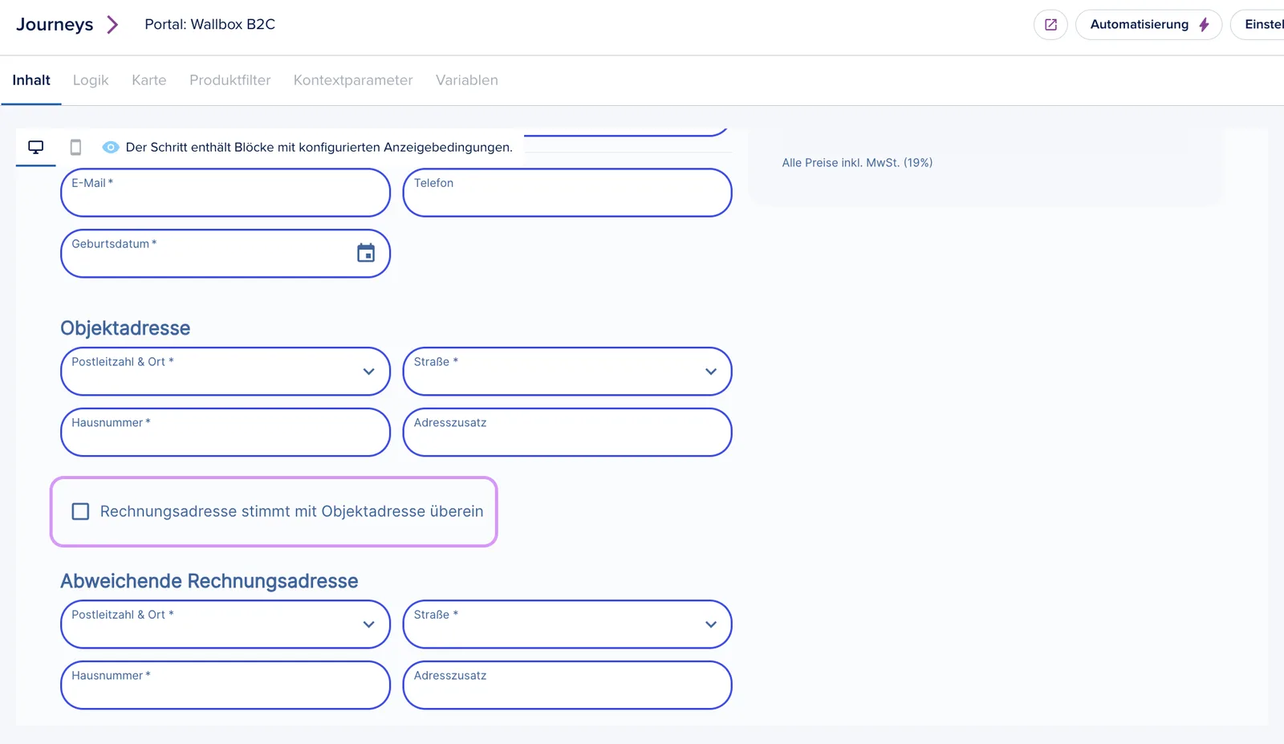Focus the Telefon input field
The height and width of the screenshot is (744, 1284).
tap(567, 193)
